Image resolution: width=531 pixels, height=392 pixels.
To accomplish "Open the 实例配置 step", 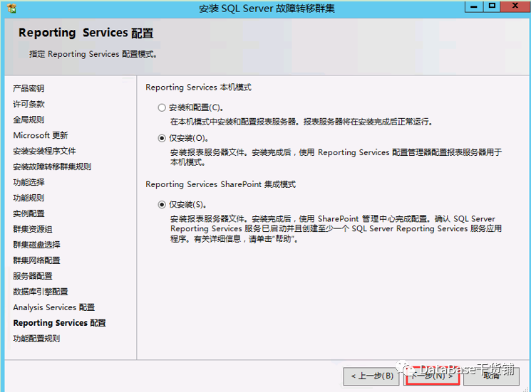I will pyautogui.click(x=29, y=213).
